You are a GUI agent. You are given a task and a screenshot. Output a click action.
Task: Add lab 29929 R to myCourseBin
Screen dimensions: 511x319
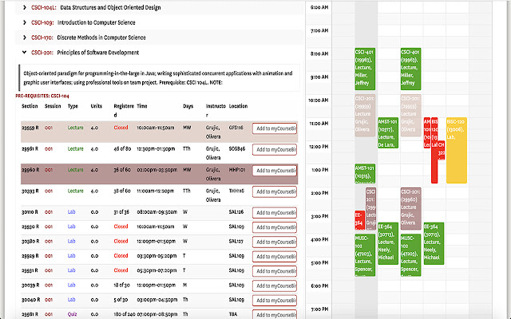[x=275, y=257]
